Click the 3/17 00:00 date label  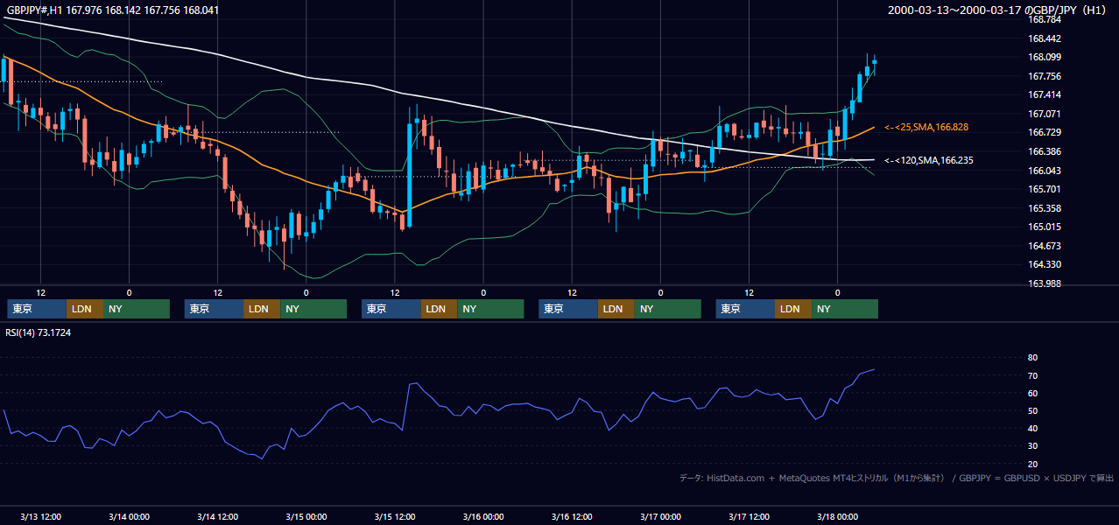tap(660, 517)
